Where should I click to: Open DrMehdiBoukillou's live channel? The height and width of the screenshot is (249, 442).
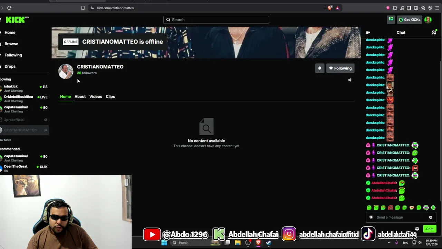click(x=24, y=99)
